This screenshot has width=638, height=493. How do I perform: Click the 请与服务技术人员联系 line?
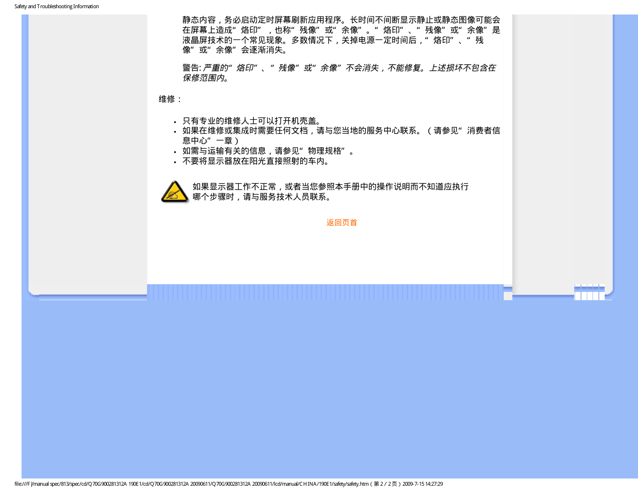pyautogui.click(x=262, y=197)
